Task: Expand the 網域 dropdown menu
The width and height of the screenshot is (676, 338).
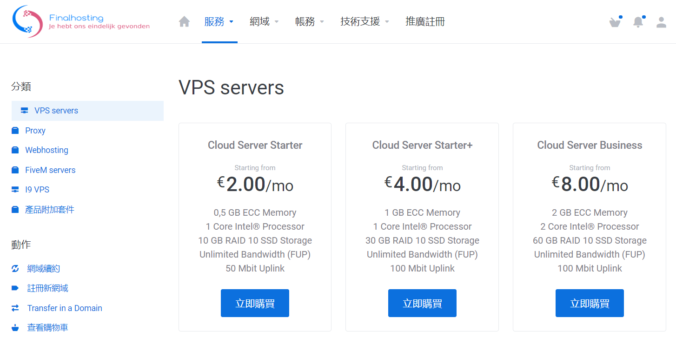Action: pyautogui.click(x=264, y=21)
